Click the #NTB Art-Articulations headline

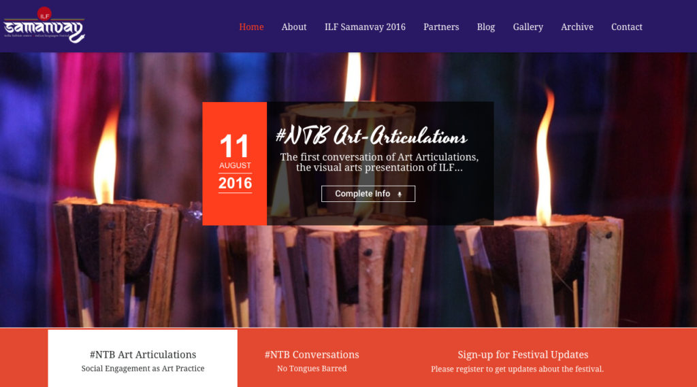coord(371,135)
